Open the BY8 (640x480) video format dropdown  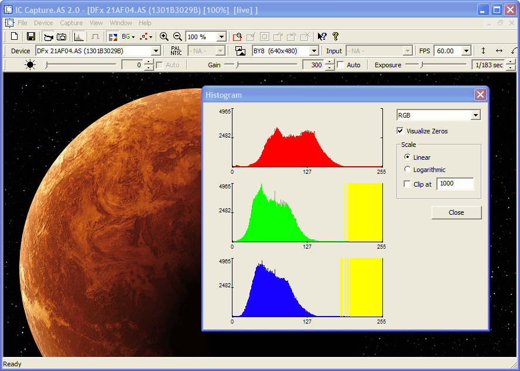(x=313, y=51)
